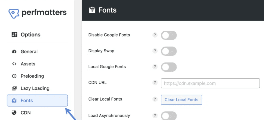Open help tooltip for Display Swap
The height and width of the screenshot is (120, 264).
tap(155, 51)
